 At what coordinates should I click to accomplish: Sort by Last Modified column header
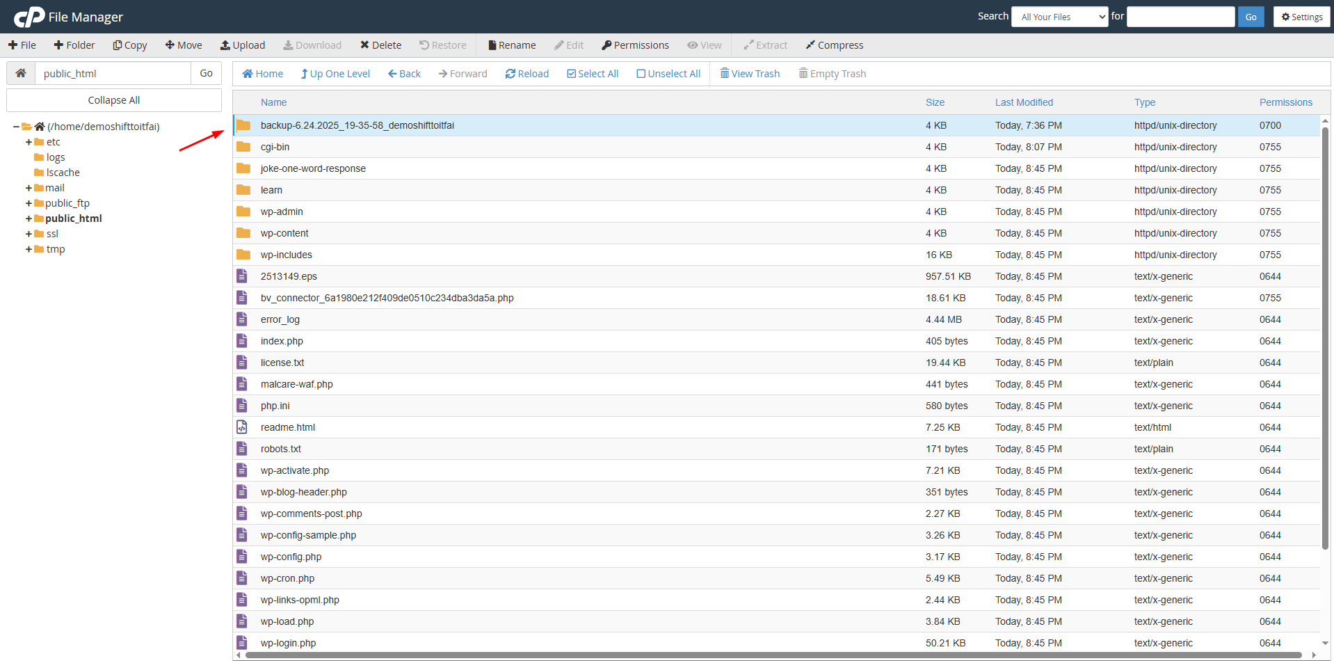click(1024, 102)
